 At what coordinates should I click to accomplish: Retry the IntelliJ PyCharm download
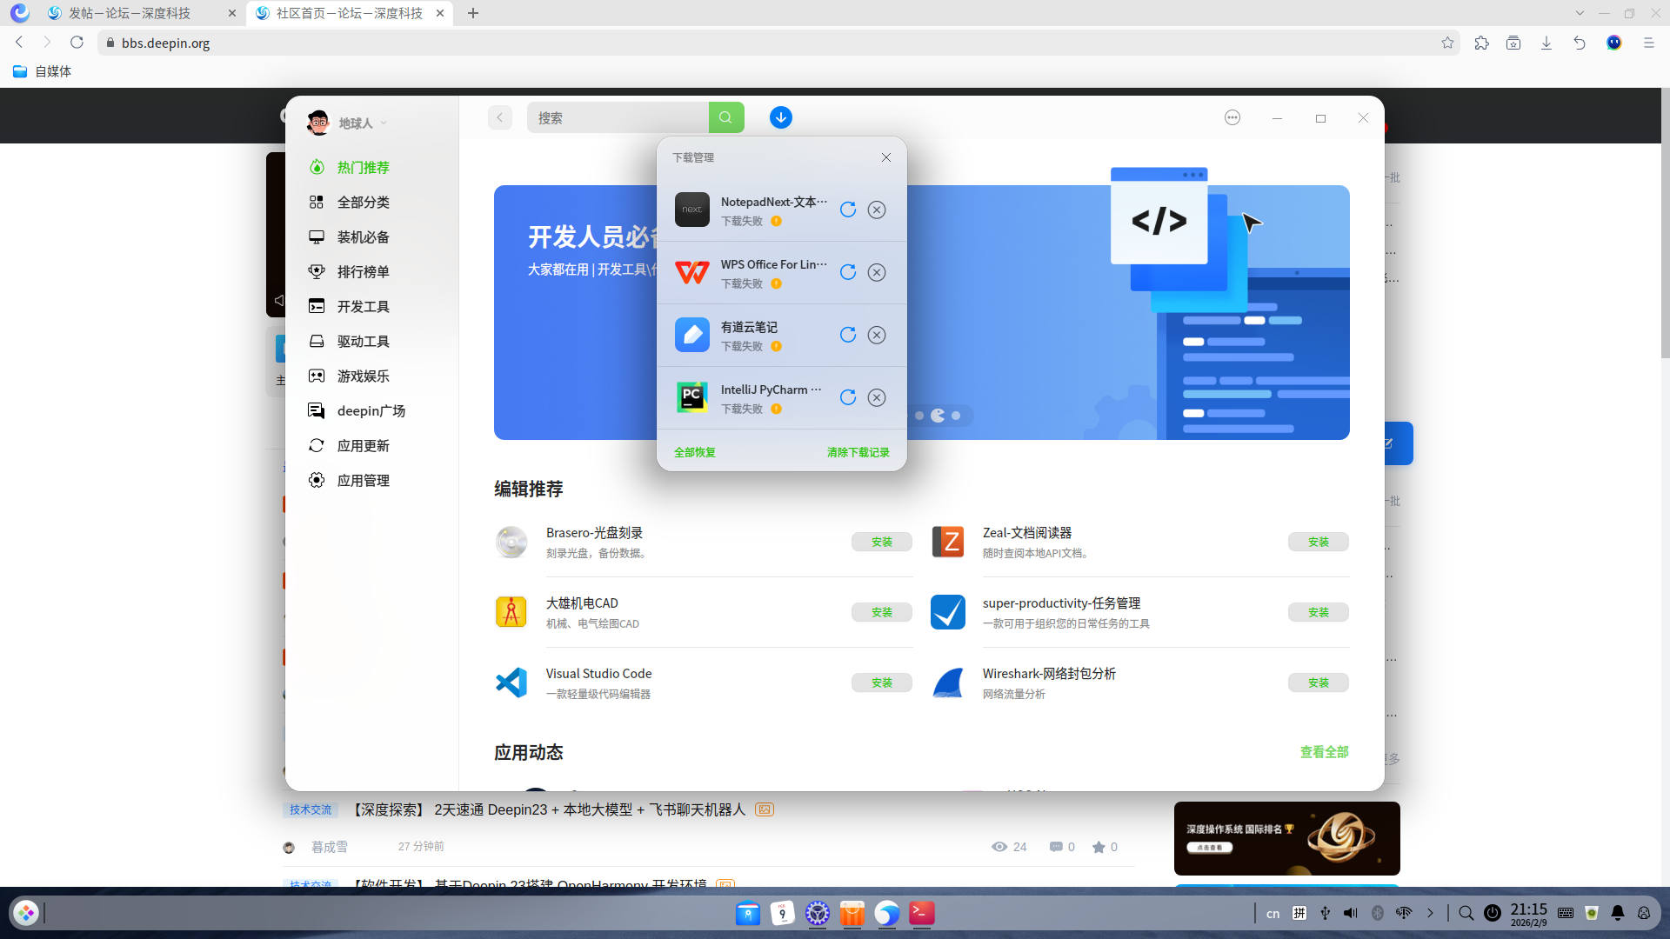[848, 397]
